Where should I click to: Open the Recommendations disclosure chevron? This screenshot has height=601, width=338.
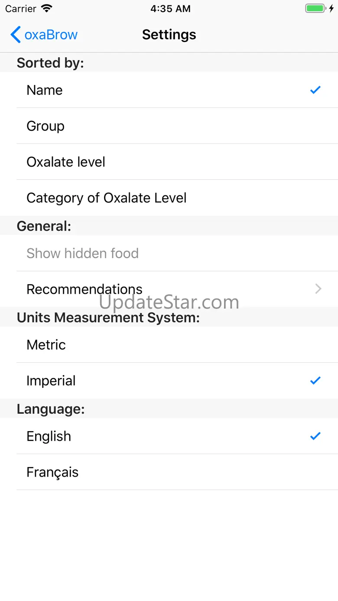click(x=318, y=289)
